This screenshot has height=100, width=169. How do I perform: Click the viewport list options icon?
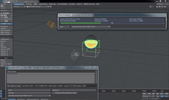point(150,7)
